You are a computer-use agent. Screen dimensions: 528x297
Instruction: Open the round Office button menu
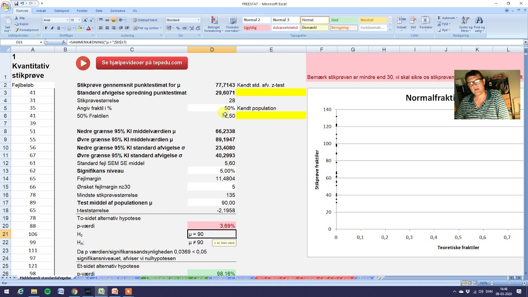pyautogui.click(x=6, y=6)
